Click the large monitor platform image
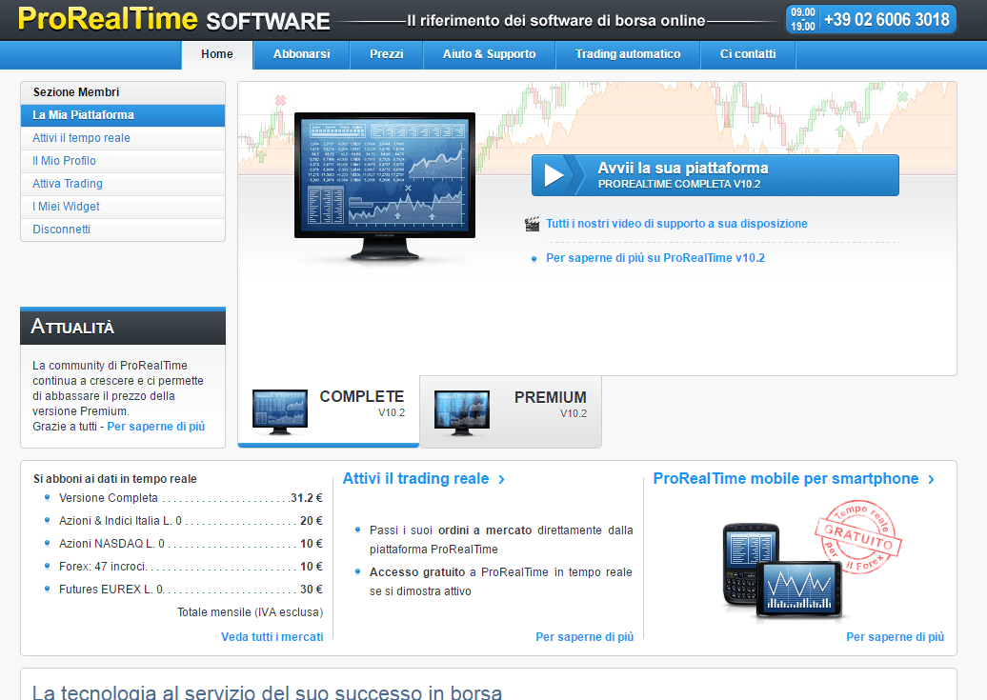 (385, 187)
